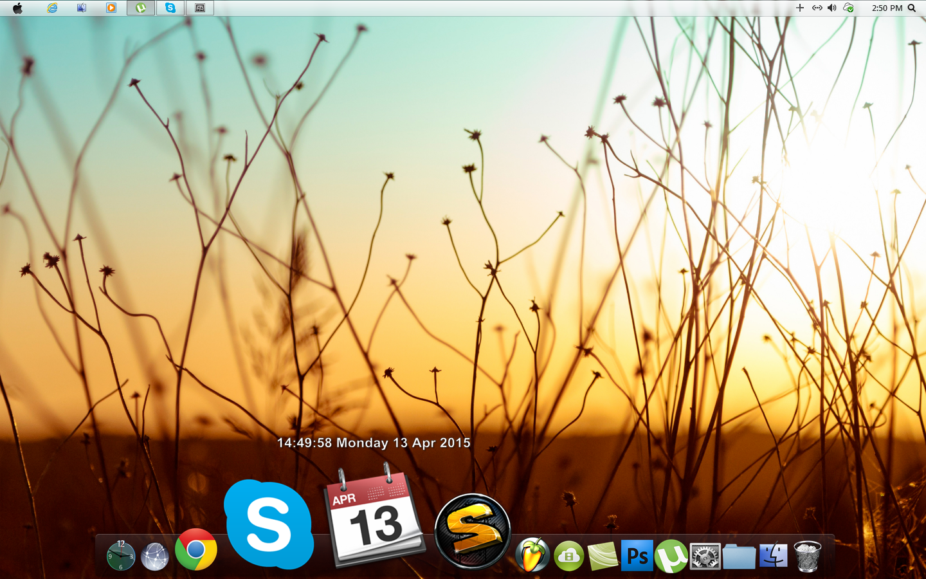Toggle the volume speaker in the menu bar
The width and height of the screenshot is (926, 579).
point(832,8)
